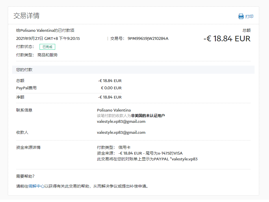The height and width of the screenshot is (202, 269).
Task: Click the funding source line with VISA x-1475
Action: coord(140,153)
